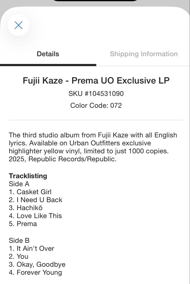
Task: Close the product details overlay
Action: tap(18, 25)
